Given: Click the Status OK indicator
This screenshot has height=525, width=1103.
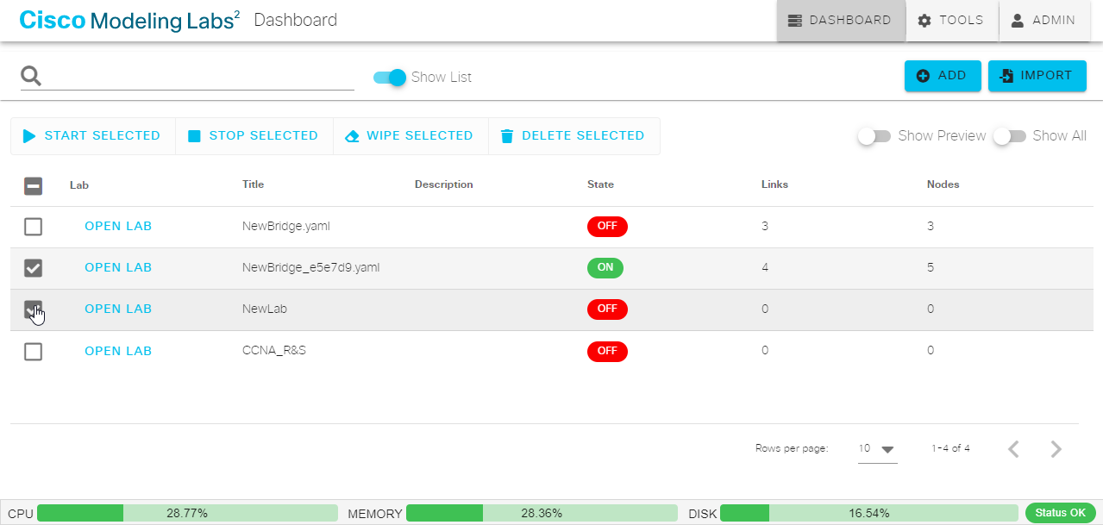Looking at the screenshot, I should 1061,513.
